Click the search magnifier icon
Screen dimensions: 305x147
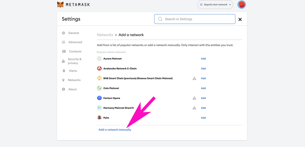(160, 19)
